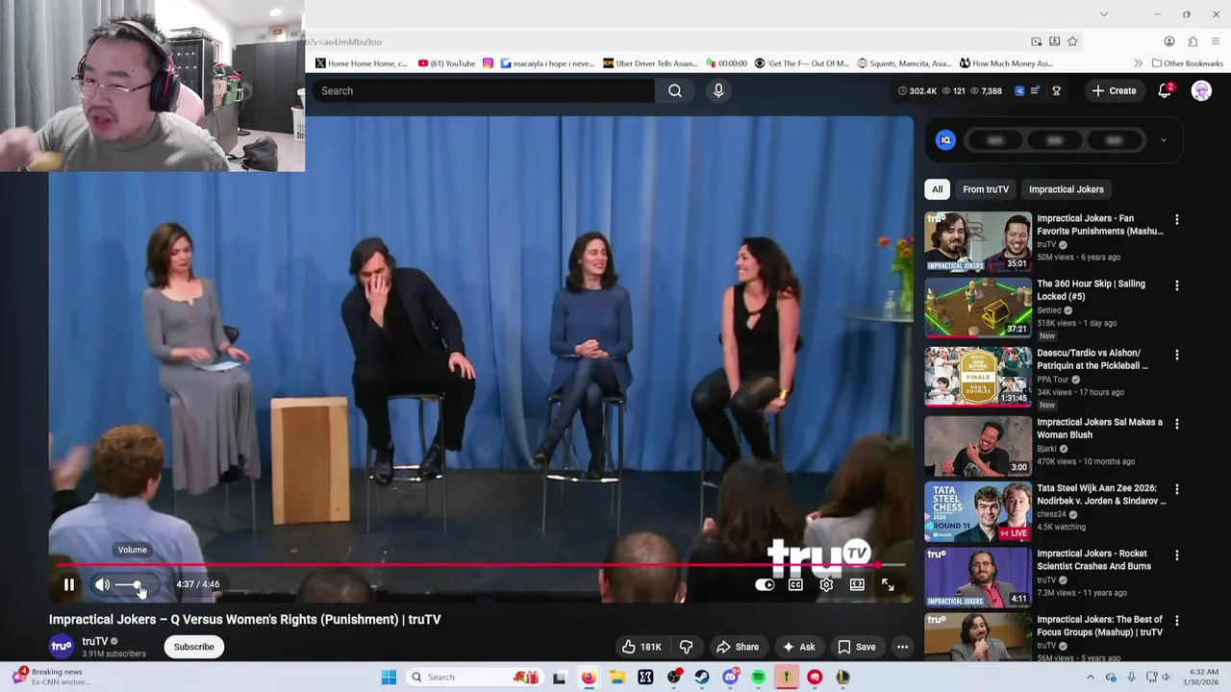Click the Ask button
Screen dimensions: 1231x692
pos(798,647)
